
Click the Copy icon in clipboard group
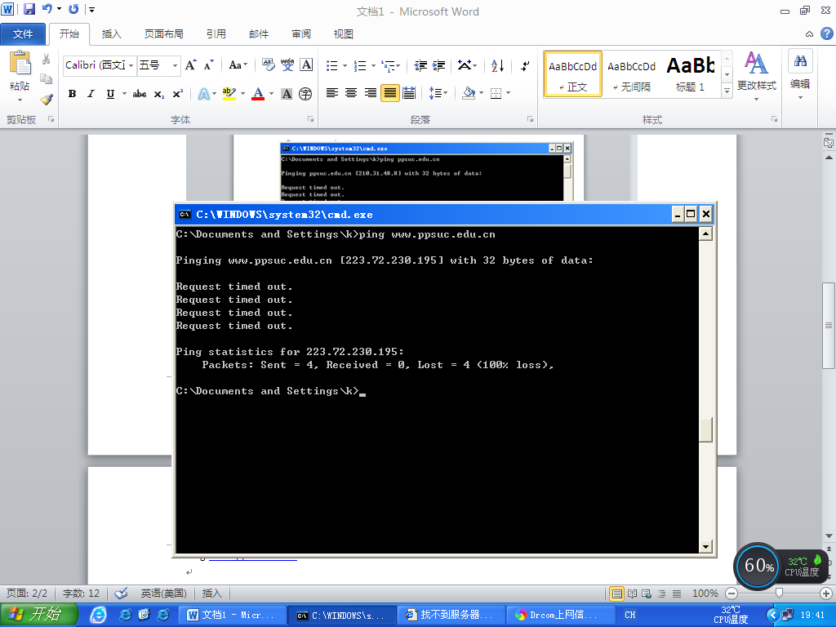coord(47,79)
